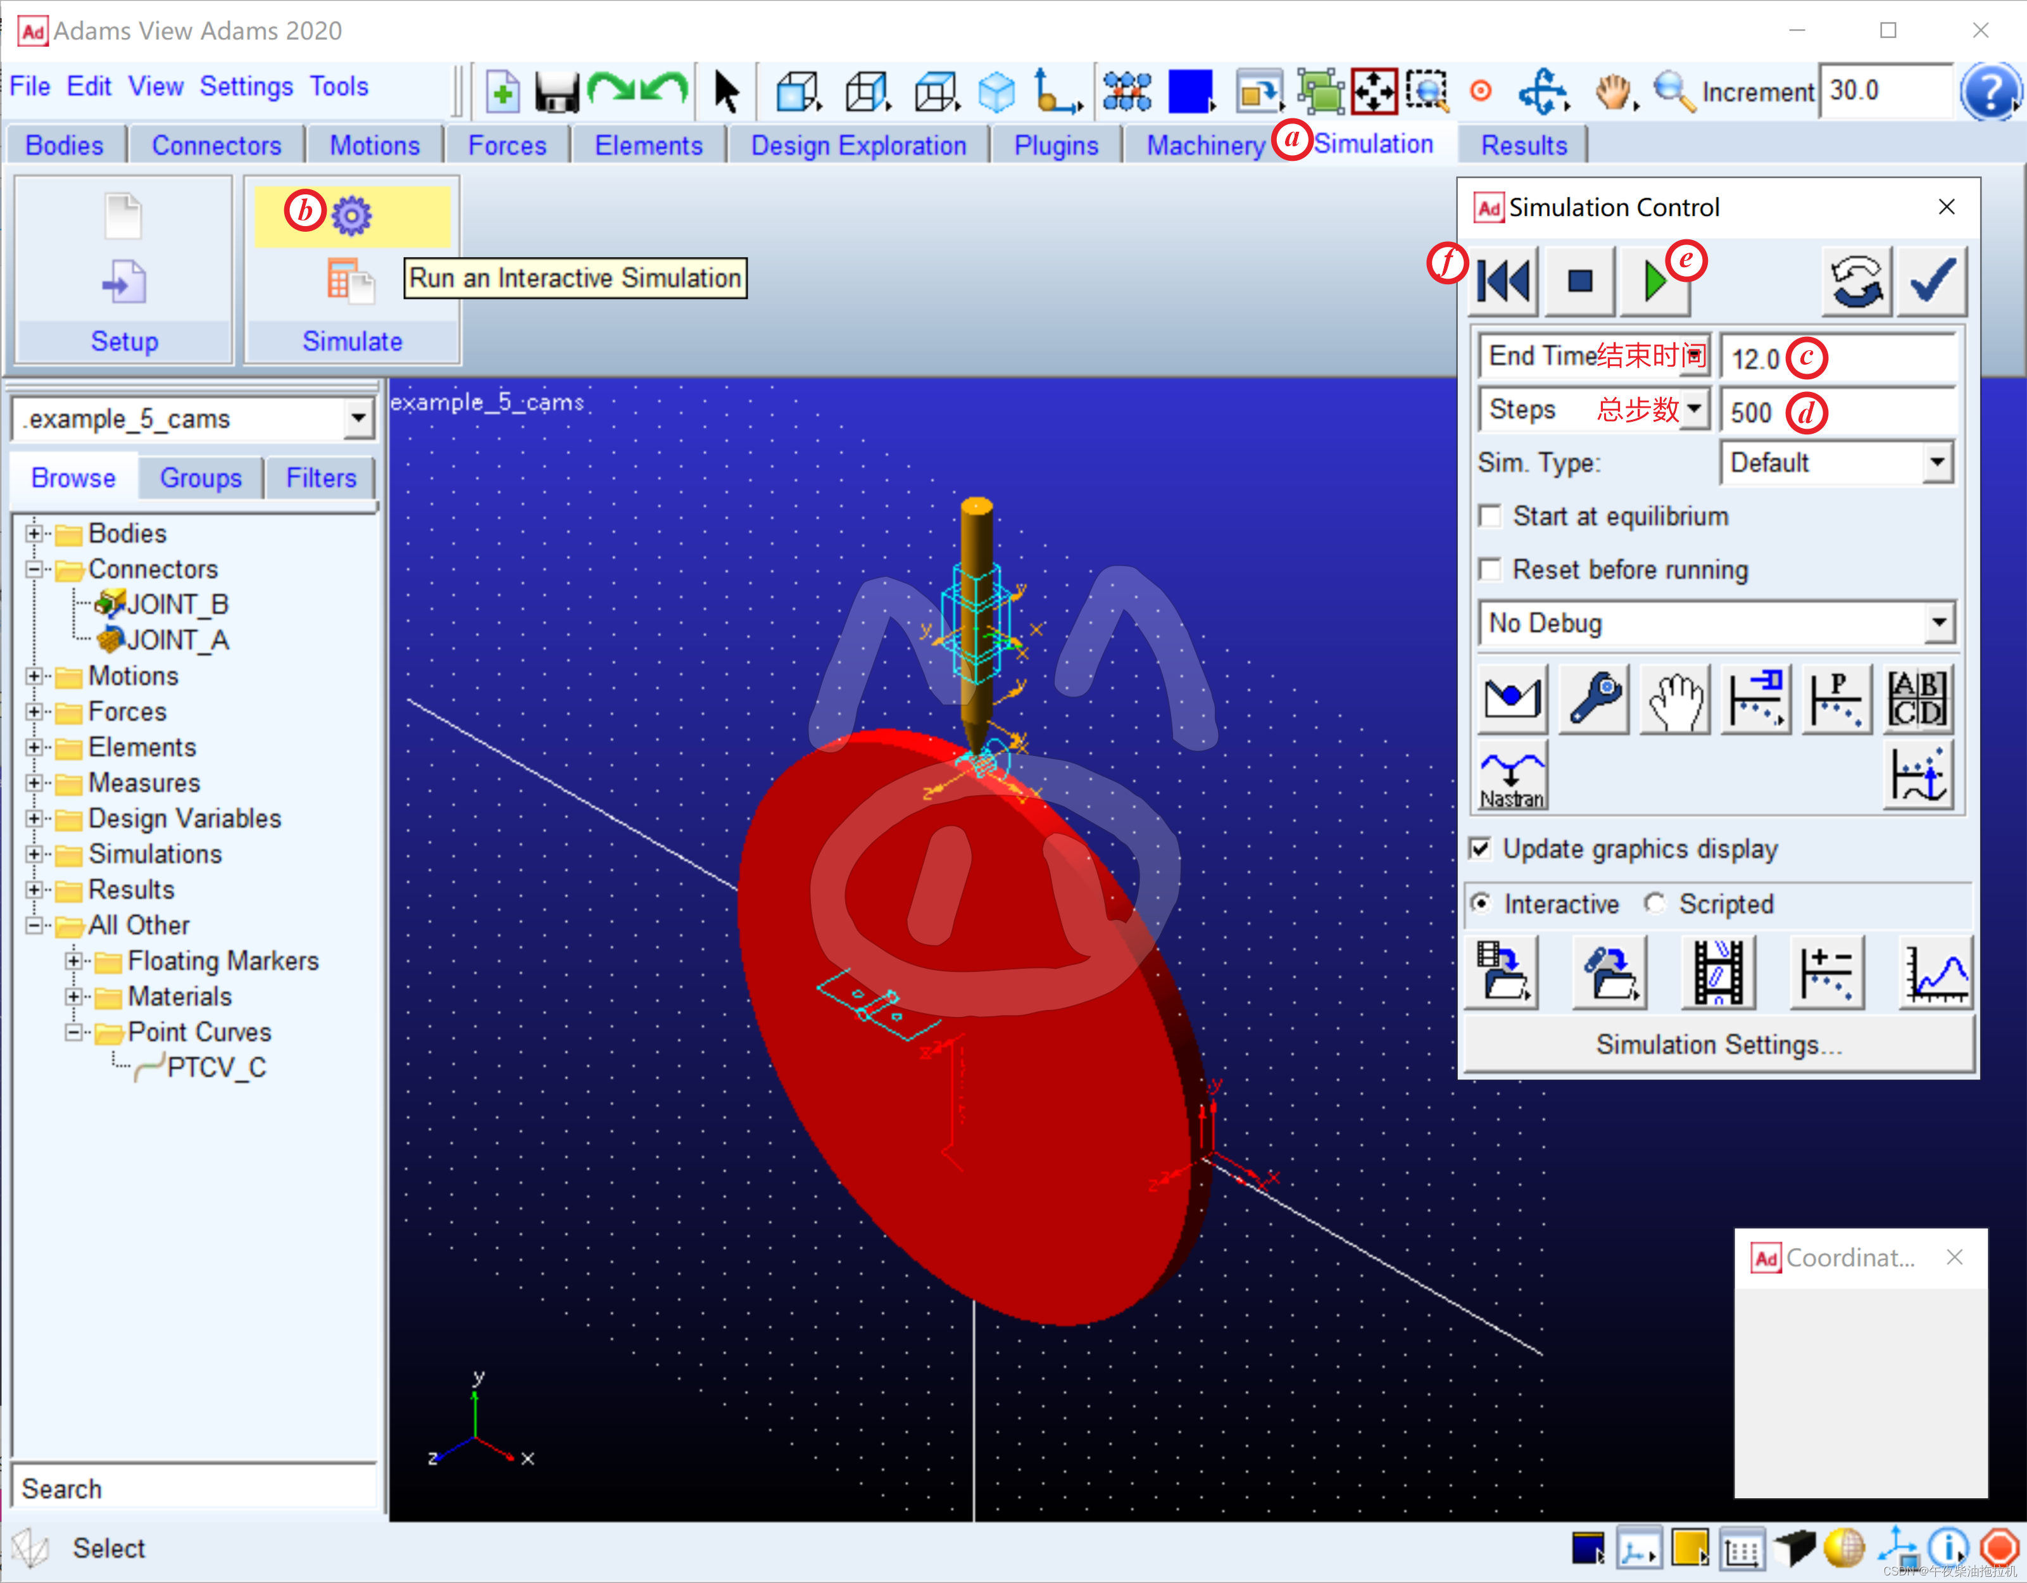Screen dimensions: 2027x1583
Task: Click the rewind to start button
Action: click(x=1503, y=281)
